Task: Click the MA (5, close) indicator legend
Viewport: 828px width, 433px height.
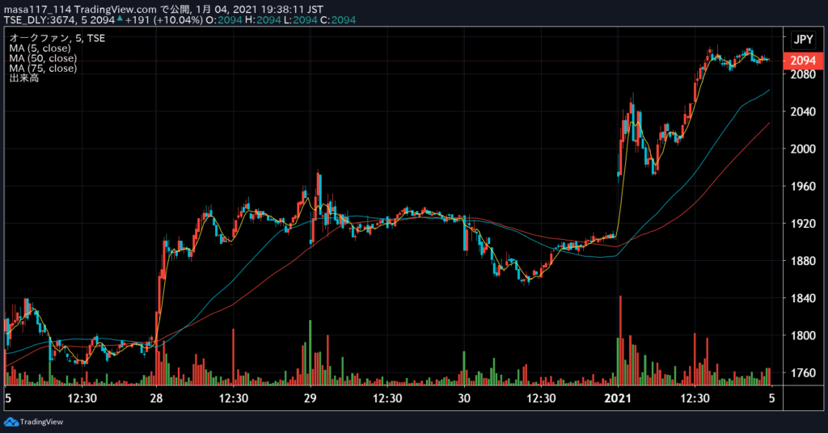Action: [40, 48]
